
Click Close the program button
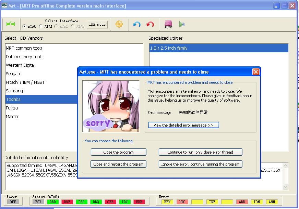118,152
